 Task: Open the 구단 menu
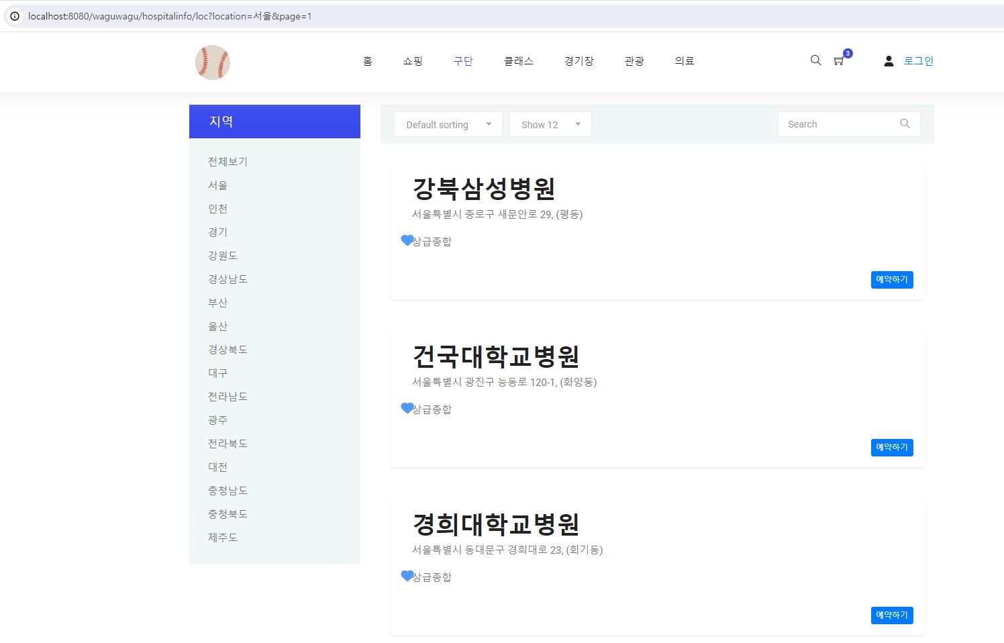(463, 61)
